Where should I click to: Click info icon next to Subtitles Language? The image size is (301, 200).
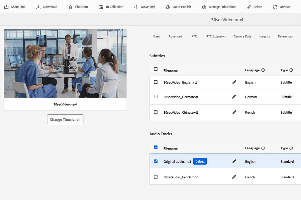263,70
